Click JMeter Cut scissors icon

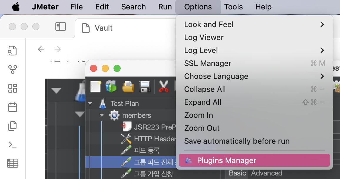(164, 86)
